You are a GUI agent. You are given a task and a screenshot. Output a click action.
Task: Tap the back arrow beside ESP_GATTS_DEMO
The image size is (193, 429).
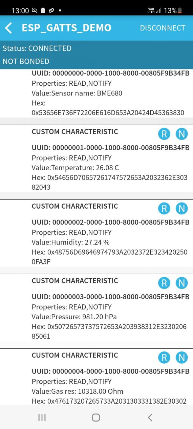9,28
